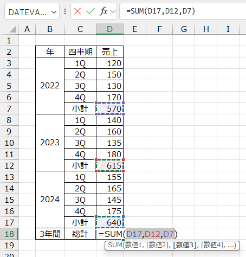Click sales value 150 cell
246x257 pixels.
[110, 74]
